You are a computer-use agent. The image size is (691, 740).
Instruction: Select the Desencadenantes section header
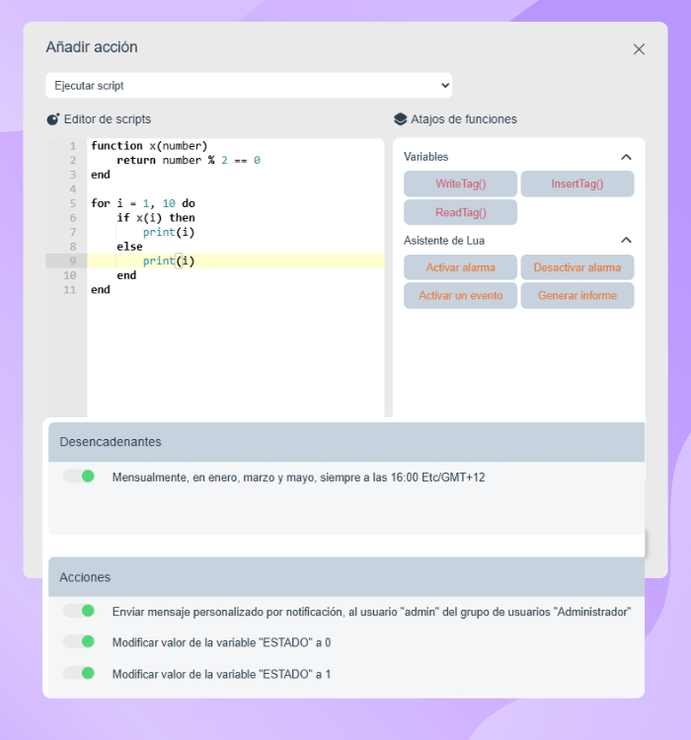click(345, 442)
